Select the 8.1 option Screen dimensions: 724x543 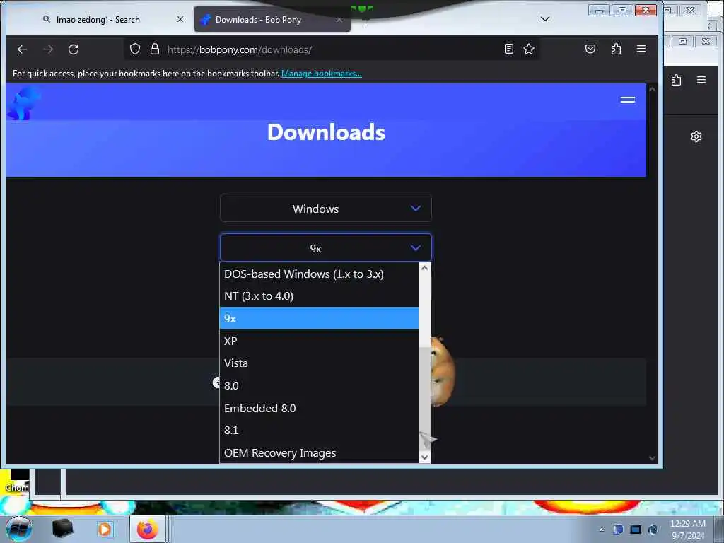tap(319, 431)
